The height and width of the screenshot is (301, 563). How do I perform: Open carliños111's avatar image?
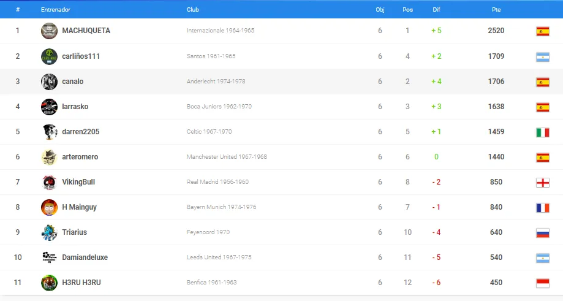click(x=49, y=56)
